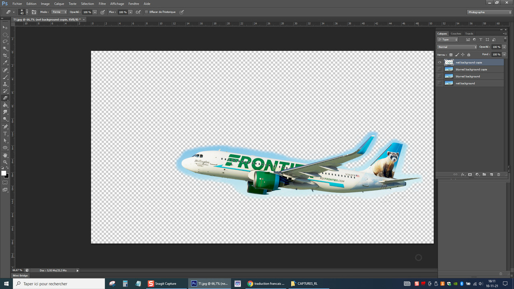Select the Pen tool

click(5, 126)
